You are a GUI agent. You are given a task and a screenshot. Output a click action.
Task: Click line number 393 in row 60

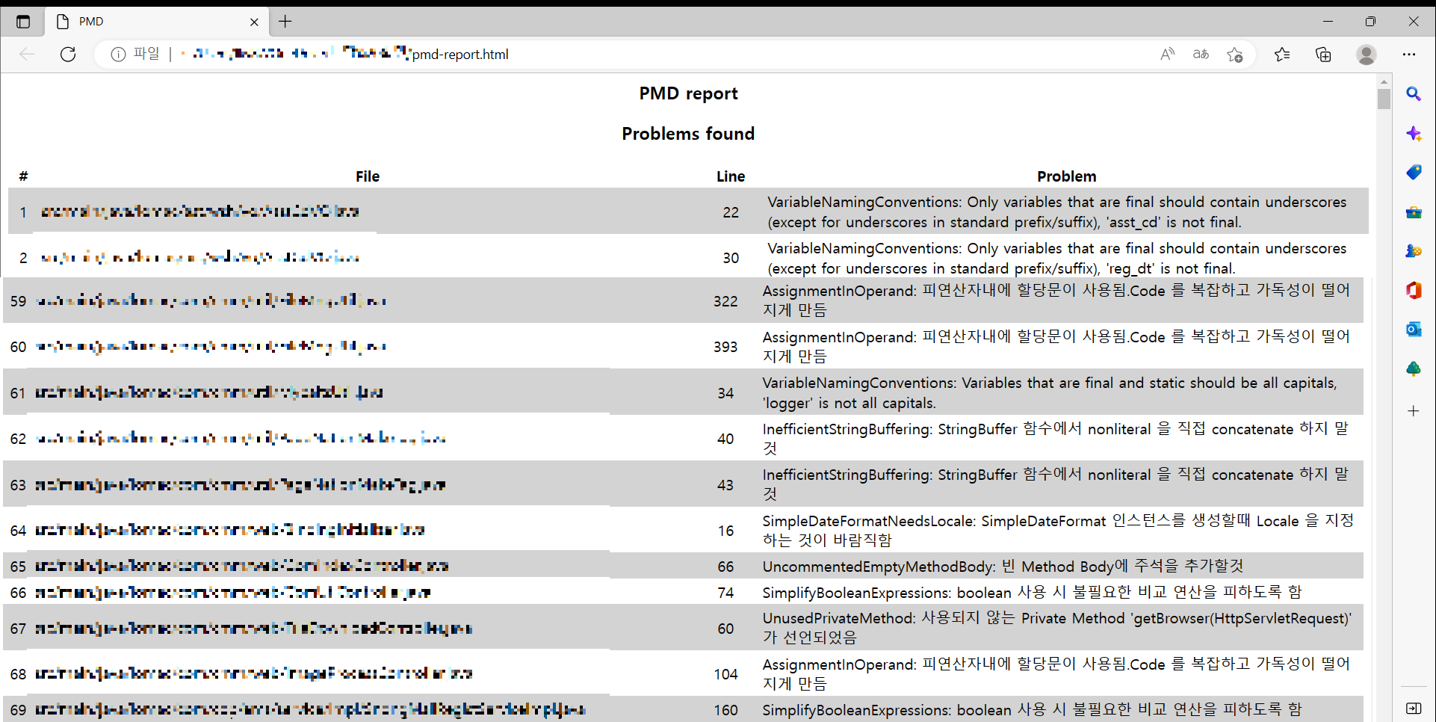[725, 347]
